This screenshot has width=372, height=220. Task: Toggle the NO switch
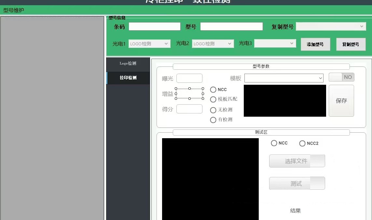(341, 77)
